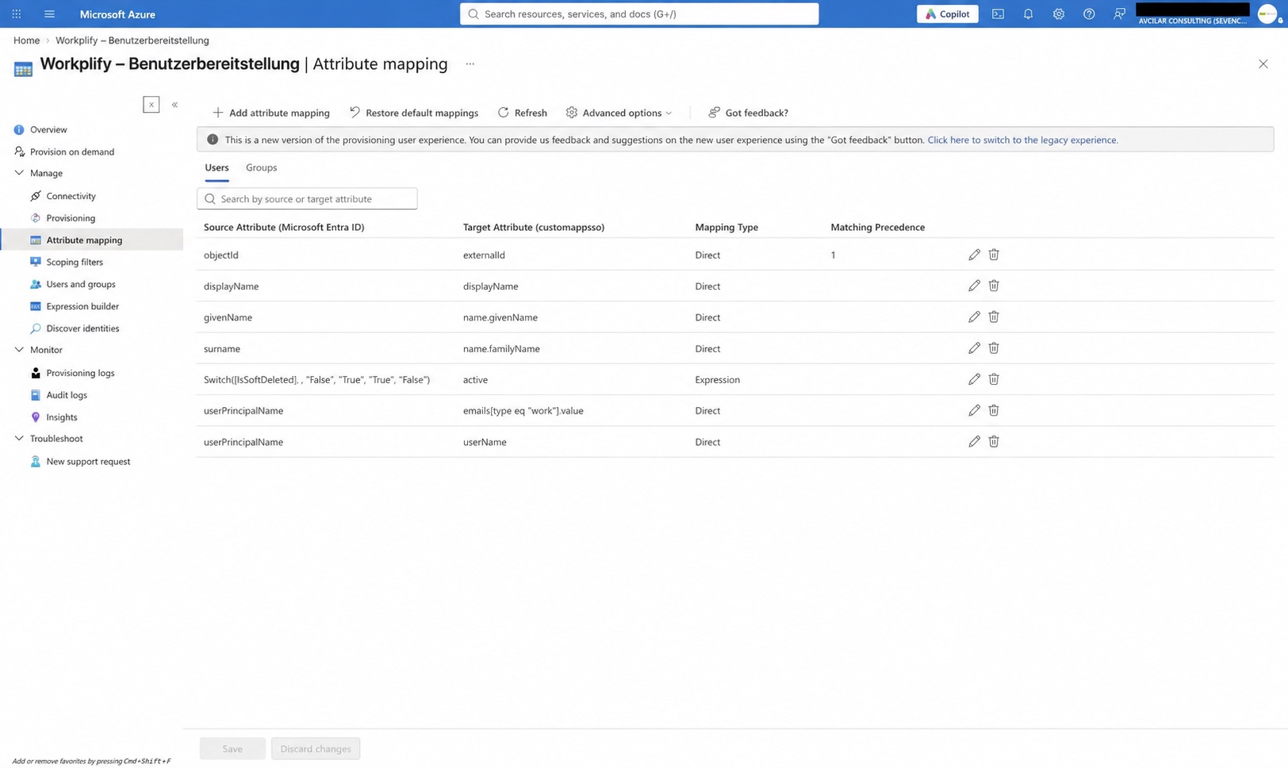The image size is (1288, 768).
Task: Open the notifications bell
Action: pos(1028,14)
